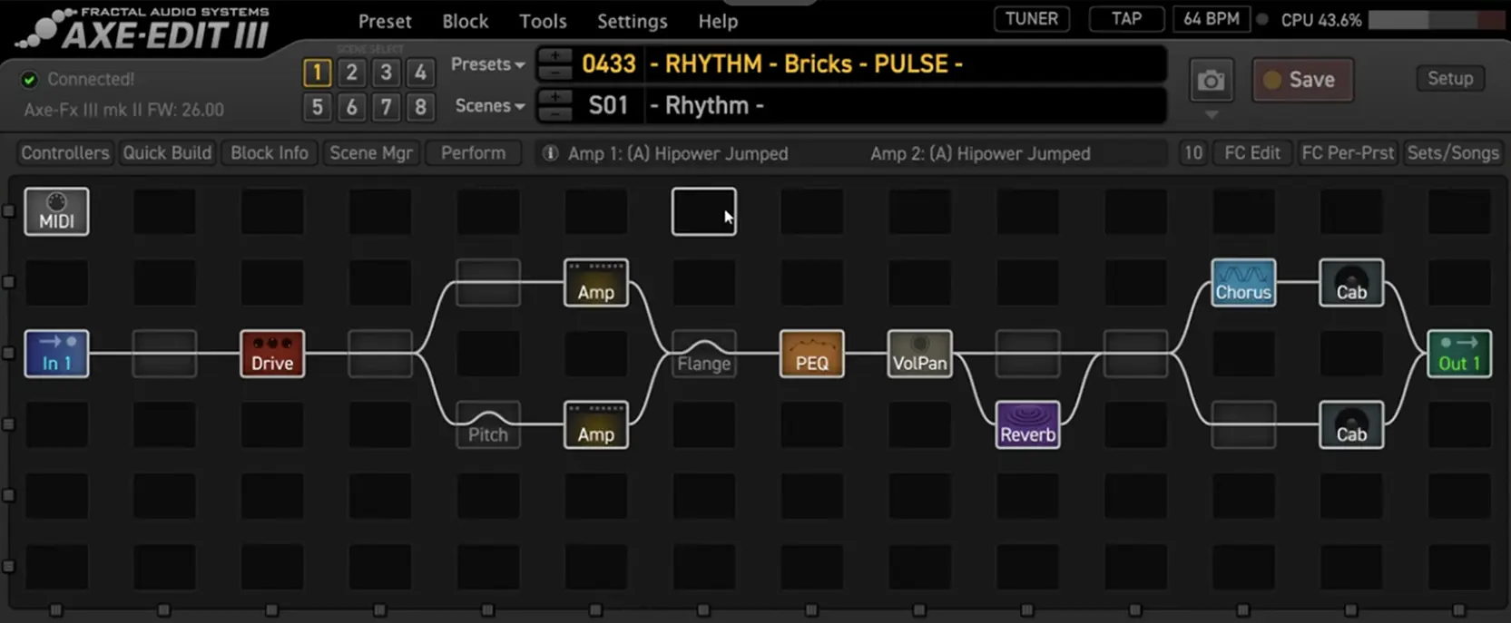Click the red Drive block
The width and height of the screenshot is (1511, 623).
[x=272, y=354]
